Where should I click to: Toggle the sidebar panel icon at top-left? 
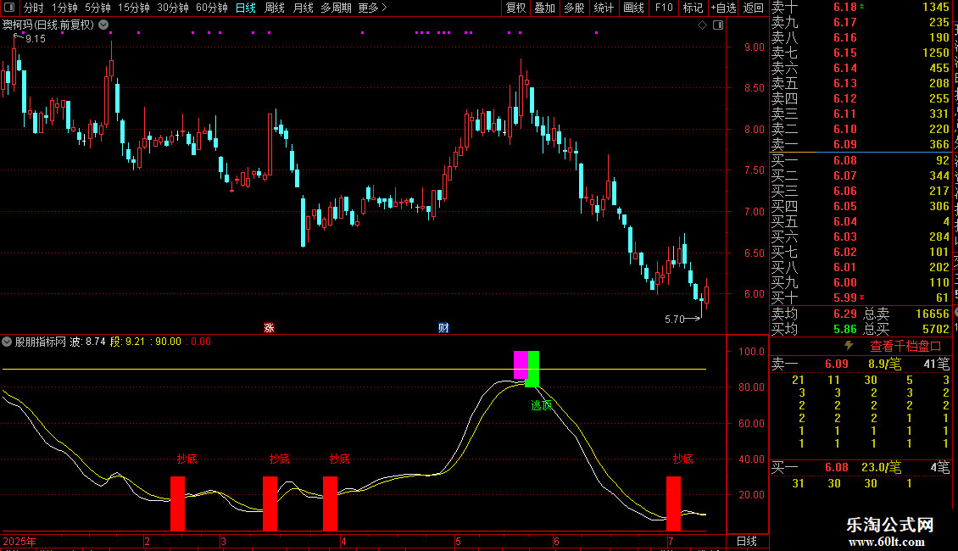(x=9, y=8)
